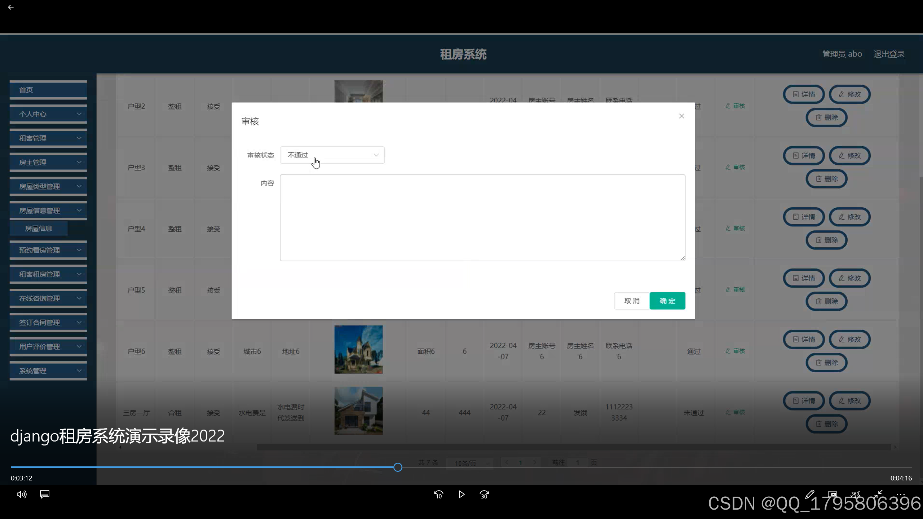Click 审核 link in 三房一厅 row

click(735, 412)
